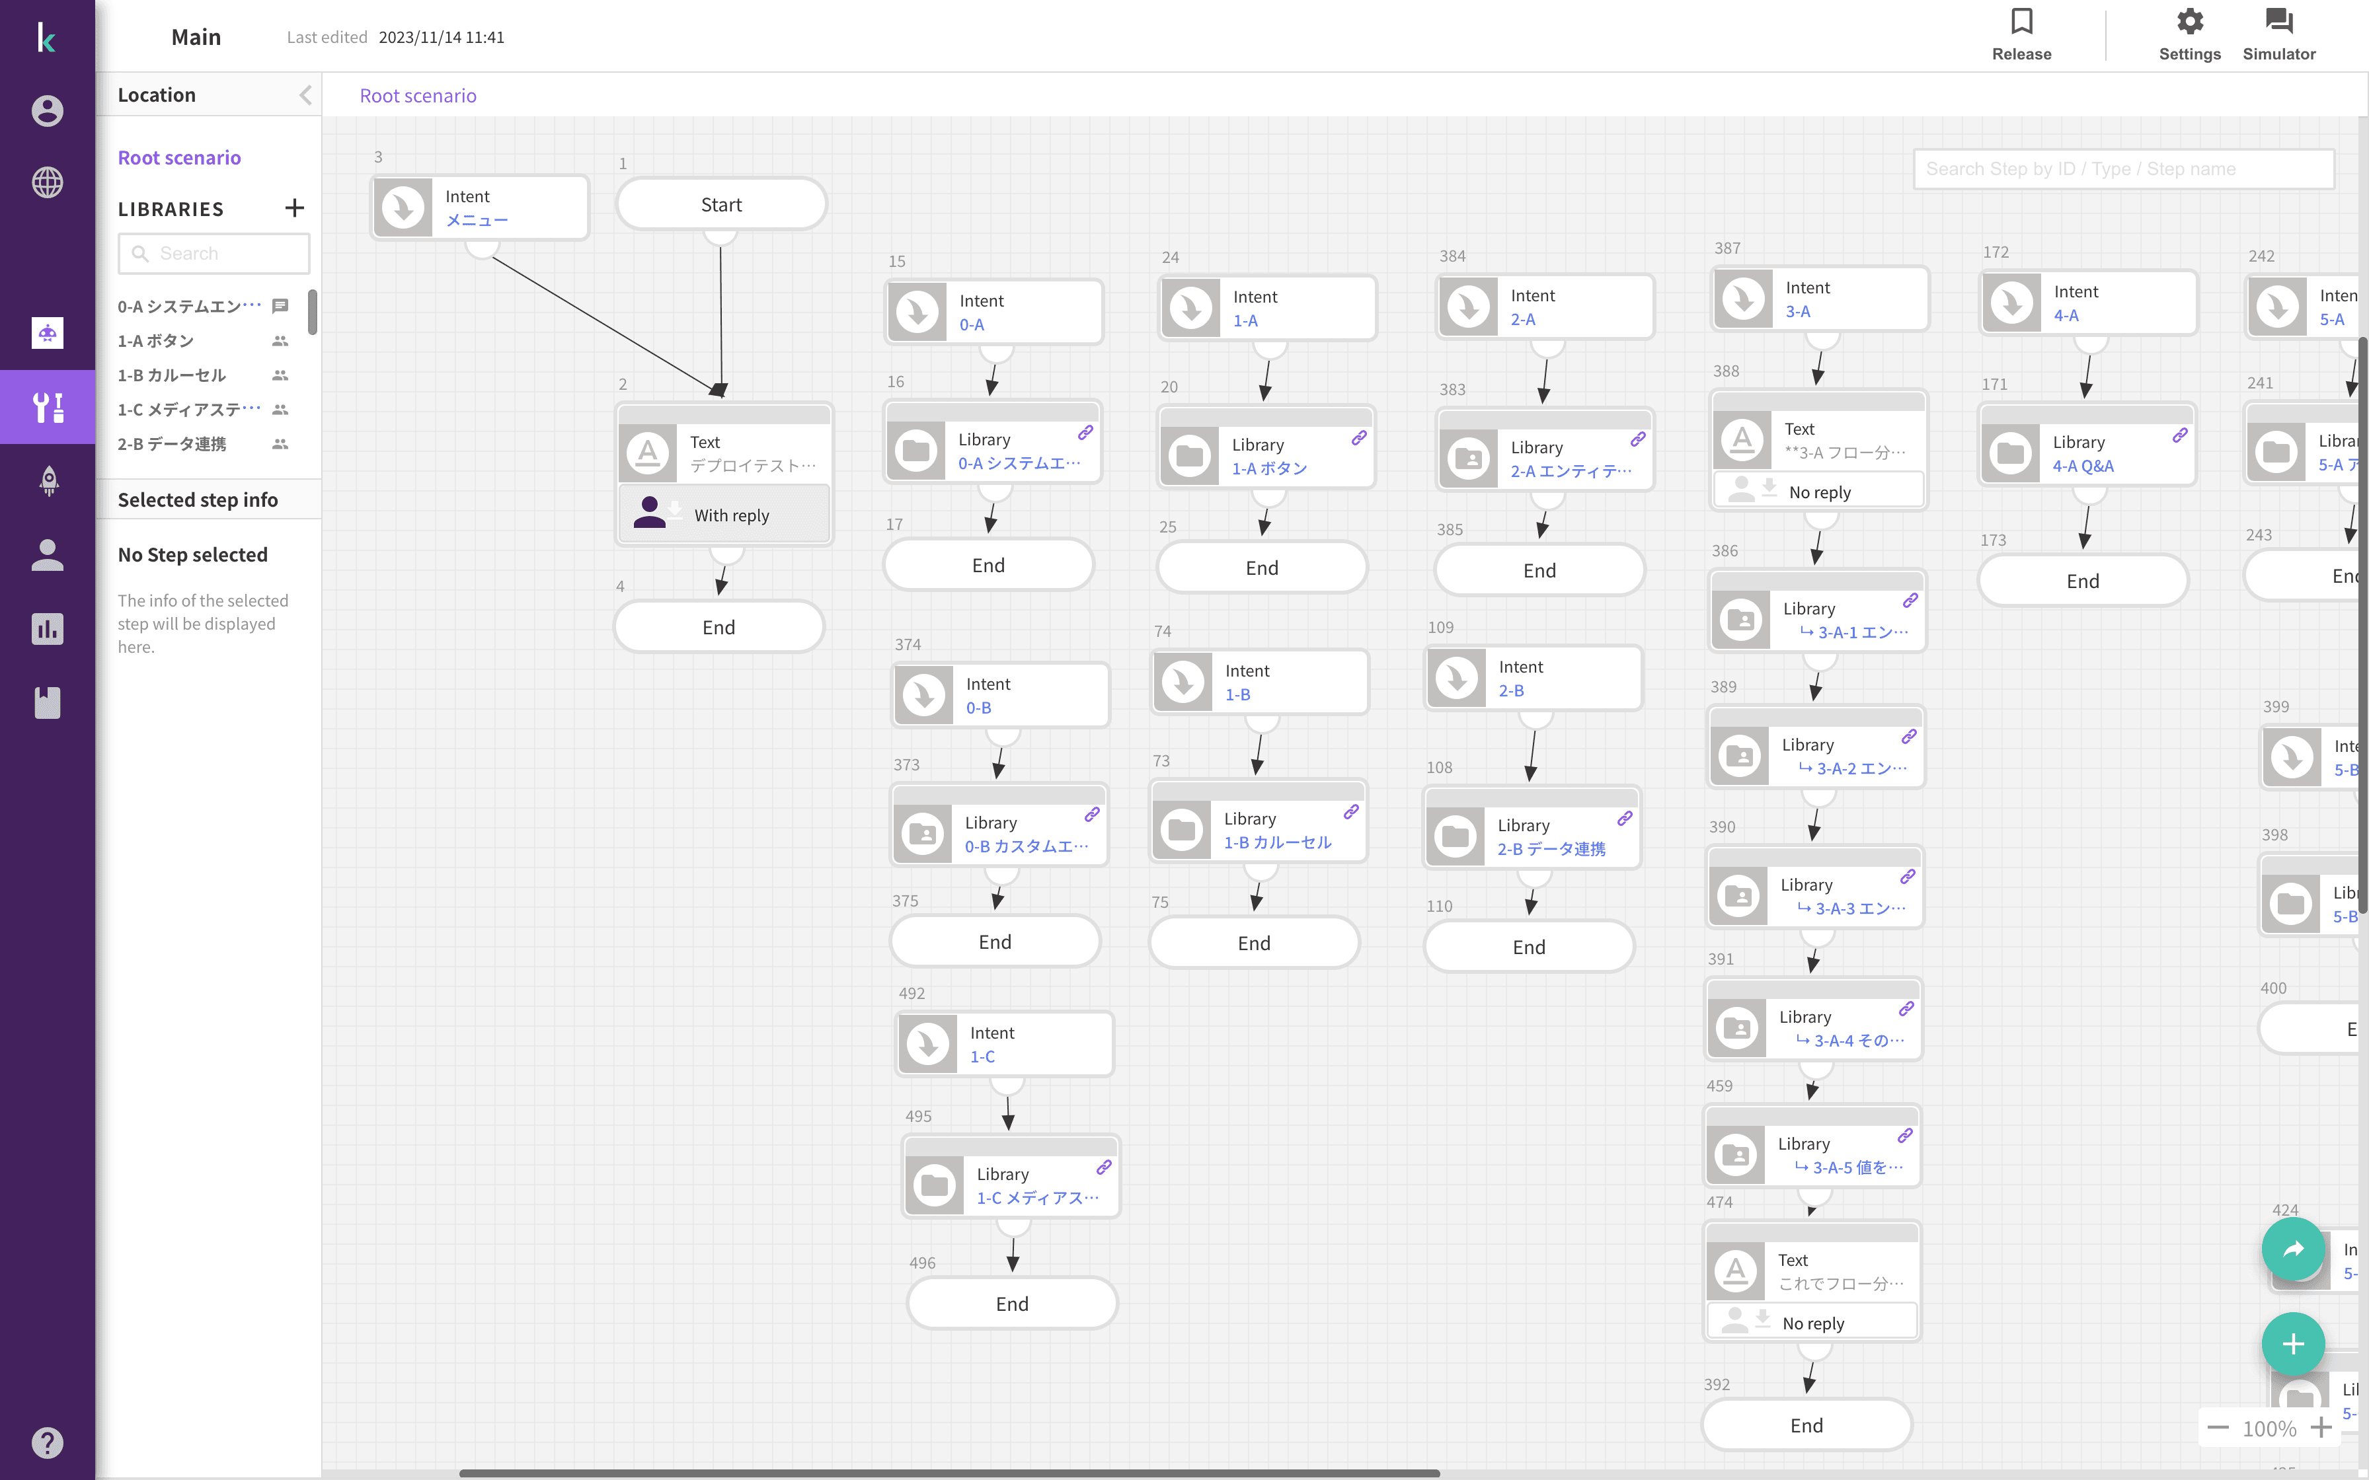Screen dimensions: 2369x1480
Task: Click the Main scenario title
Action: coord(196,37)
